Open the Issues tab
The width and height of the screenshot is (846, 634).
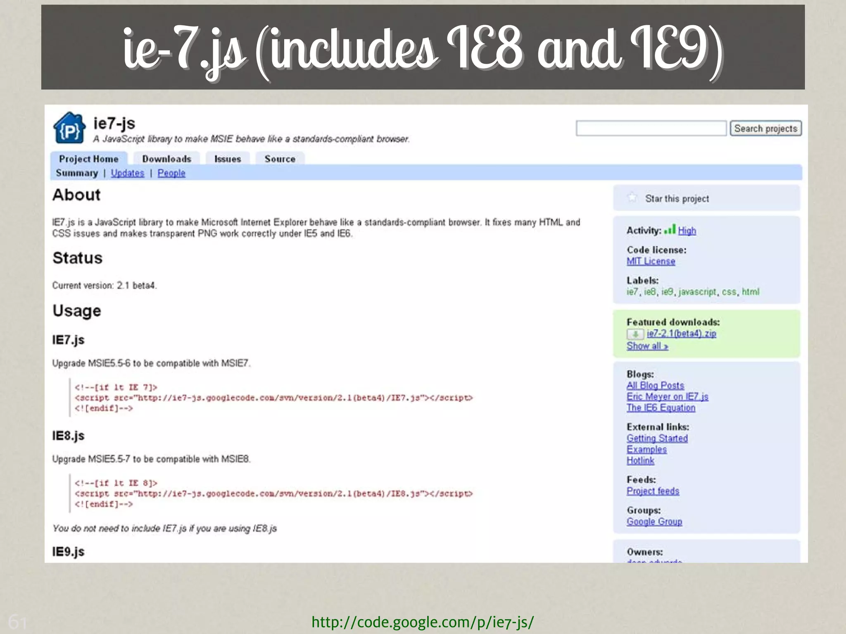tap(228, 159)
